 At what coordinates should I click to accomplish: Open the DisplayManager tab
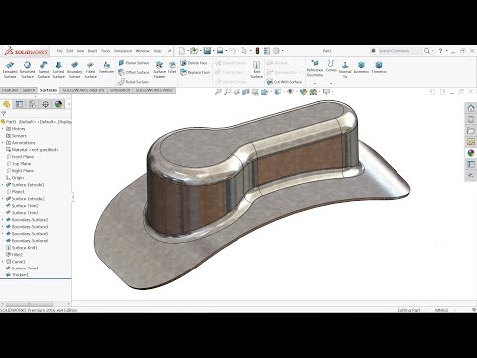point(58,104)
